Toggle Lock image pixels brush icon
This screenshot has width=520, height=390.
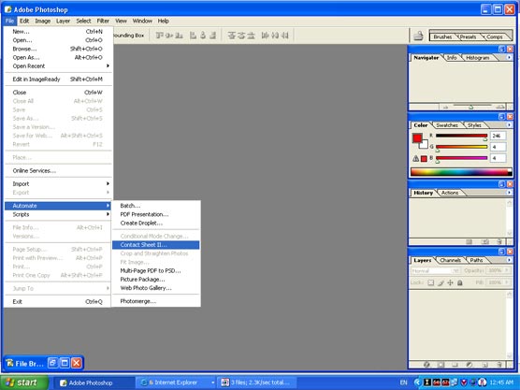click(441, 282)
